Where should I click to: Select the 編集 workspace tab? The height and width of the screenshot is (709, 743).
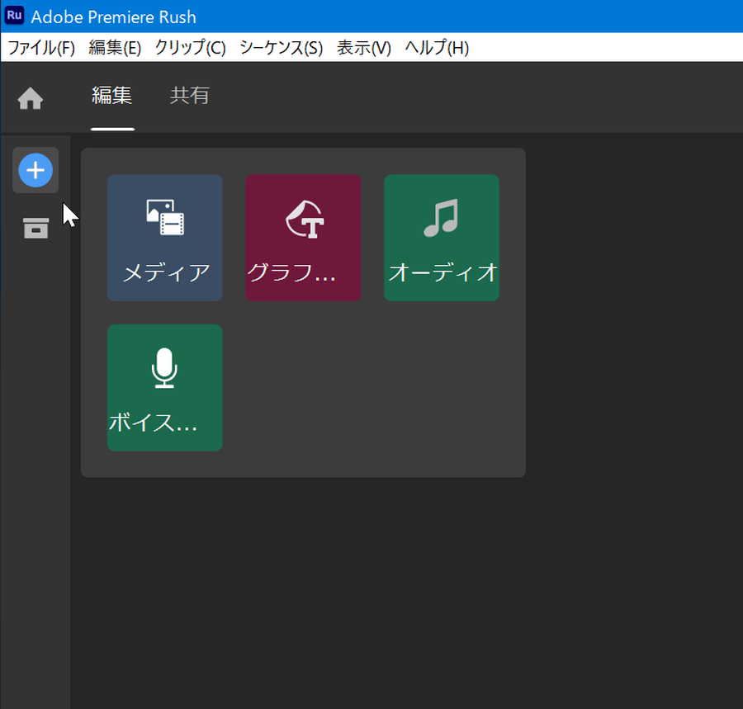coord(111,96)
